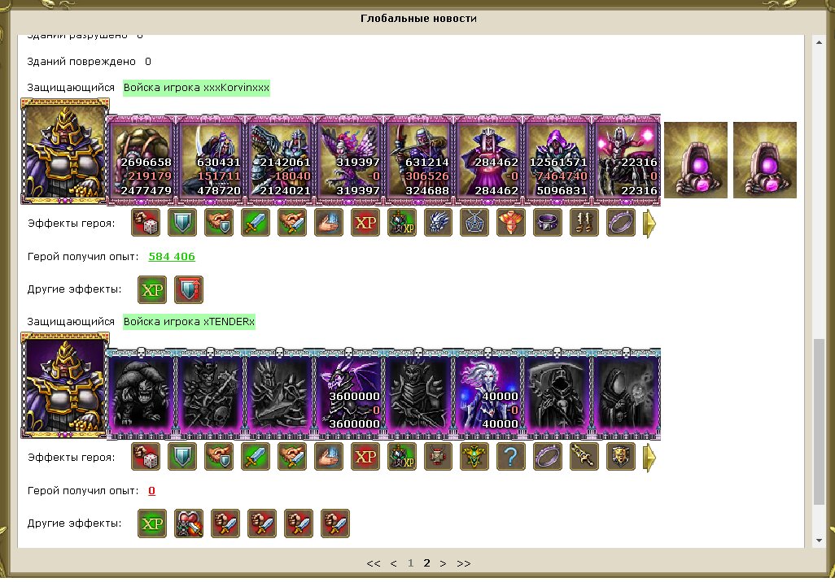Click the red XP hero effect for xxxKorvinxxx

[x=365, y=223]
